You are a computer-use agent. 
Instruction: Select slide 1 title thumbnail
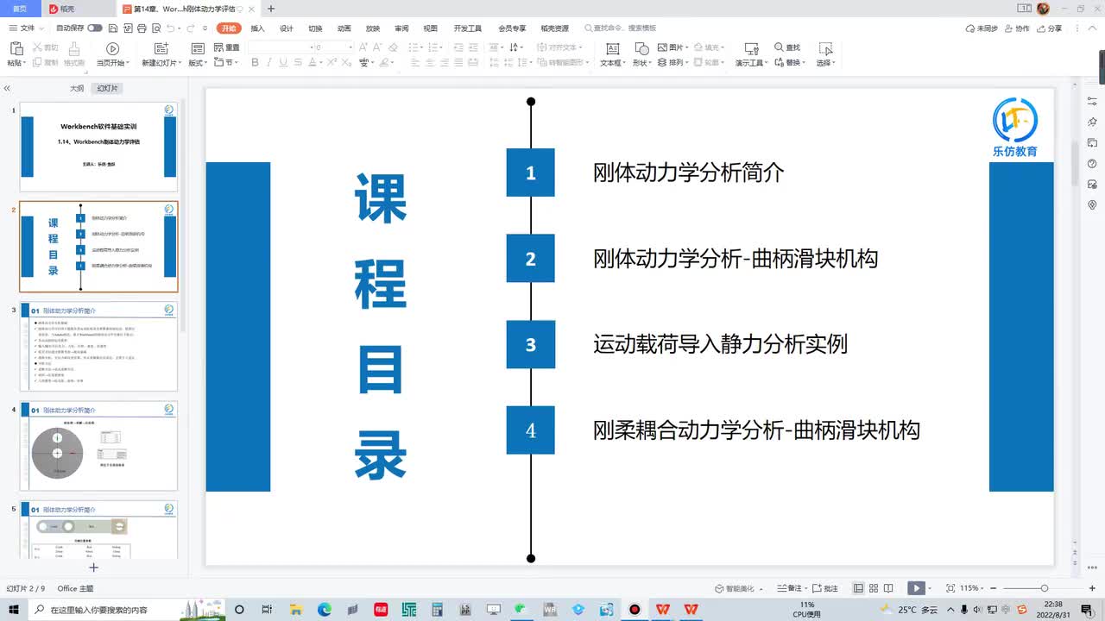[98, 147]
